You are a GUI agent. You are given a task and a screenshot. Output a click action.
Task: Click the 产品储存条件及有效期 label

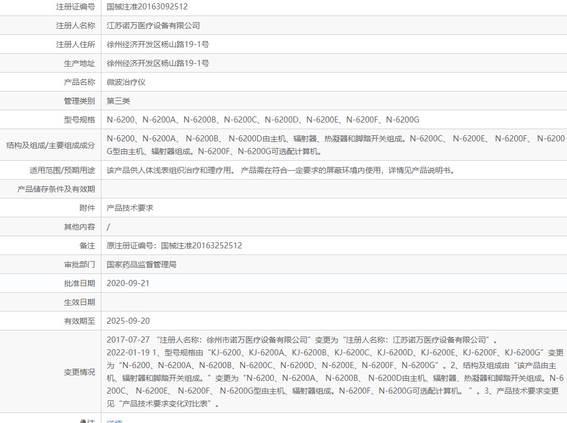56,189
